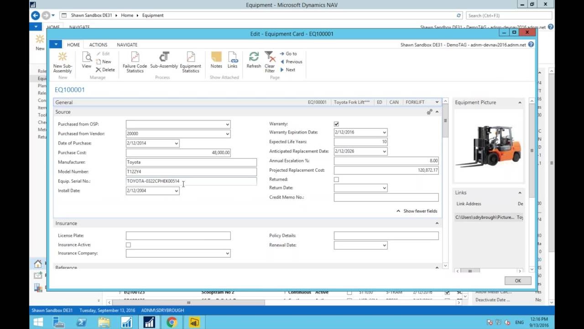Click the back navigation arrow in main window

pos(35,15)
